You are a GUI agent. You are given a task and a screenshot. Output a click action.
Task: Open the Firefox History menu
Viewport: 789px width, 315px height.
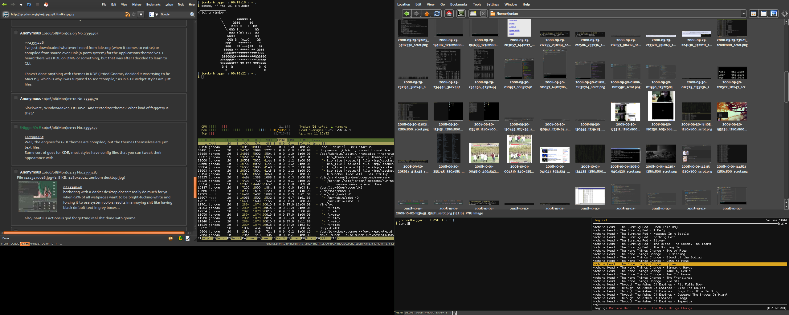point(137,5)
